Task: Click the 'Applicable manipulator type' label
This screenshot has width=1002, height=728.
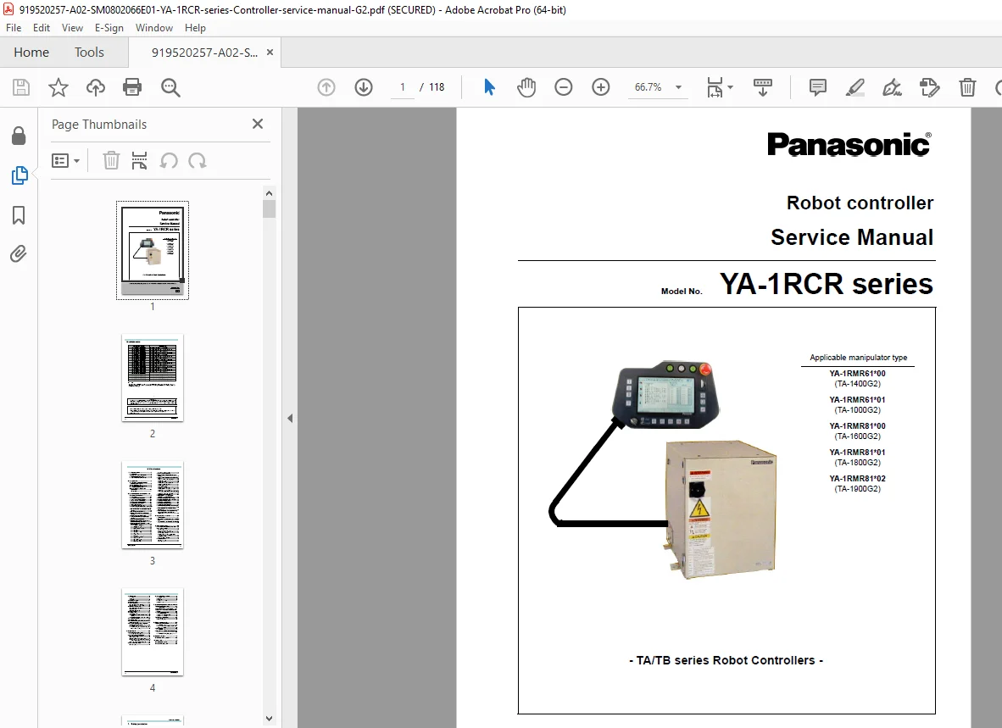Action: [x=858, y=358]
